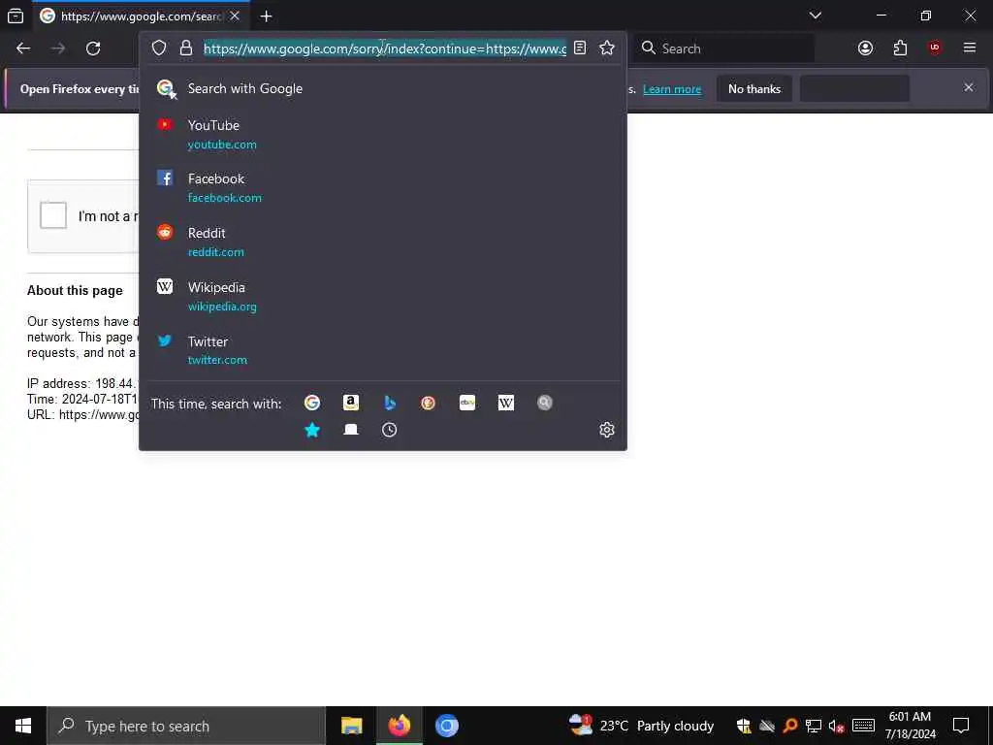Open the blue browser icon in taskbar
The width and height of the screenshot is (993, 745).
click(446, 726)
